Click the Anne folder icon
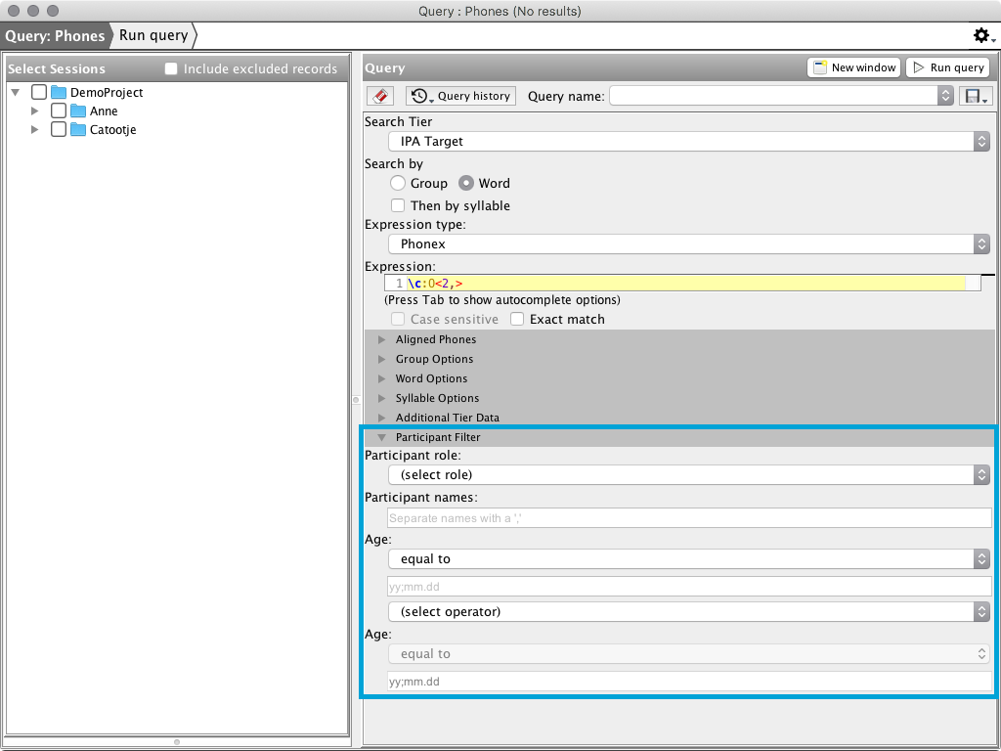This screenshot has width=1001, height=751. coord(78,111)
